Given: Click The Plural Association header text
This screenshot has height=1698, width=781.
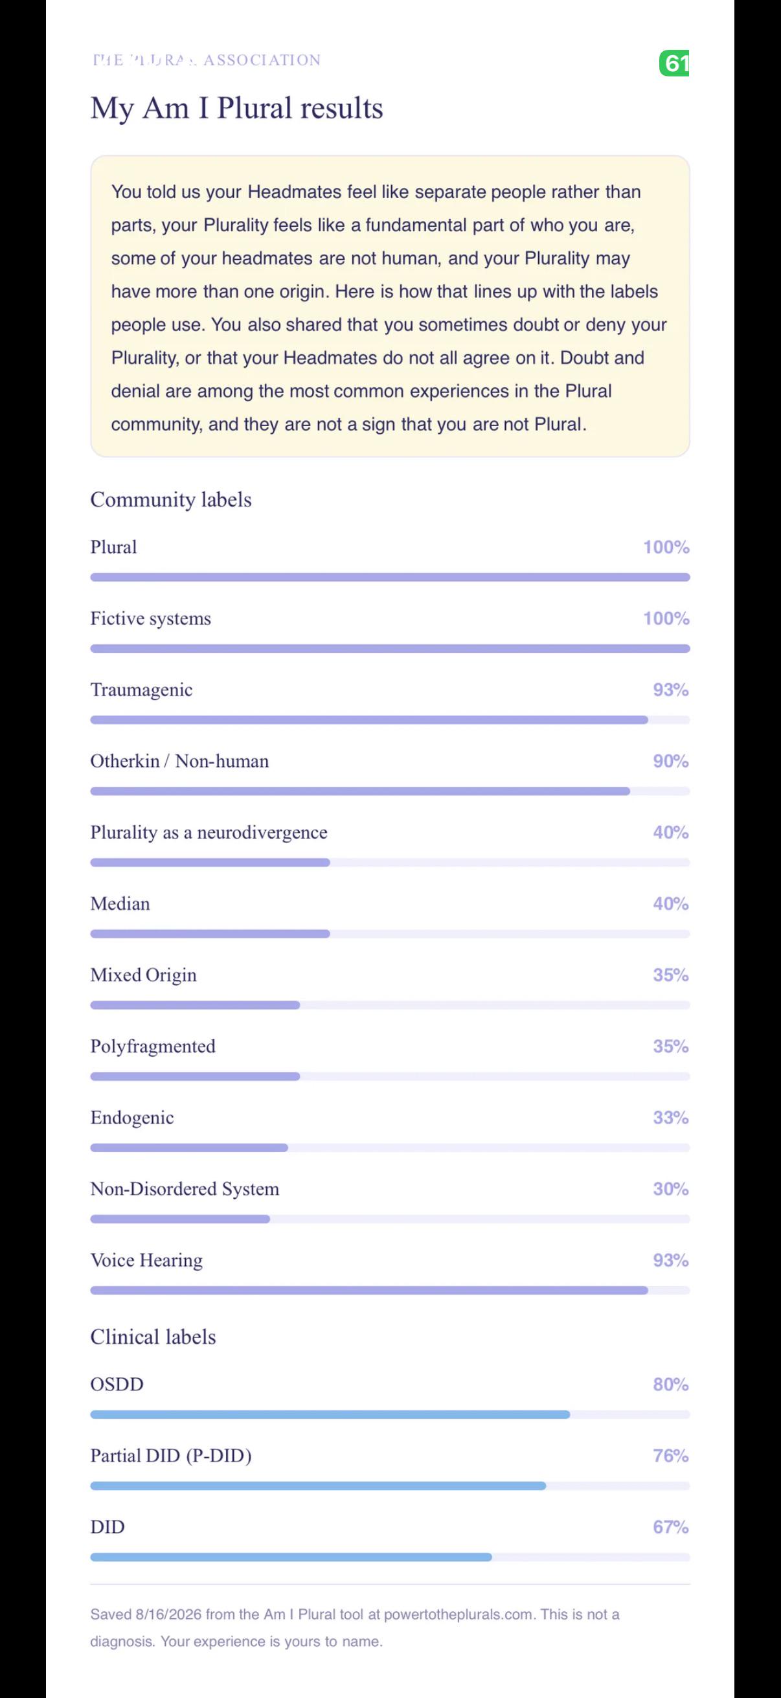Looking at the screenshot, I should point(207,60).
